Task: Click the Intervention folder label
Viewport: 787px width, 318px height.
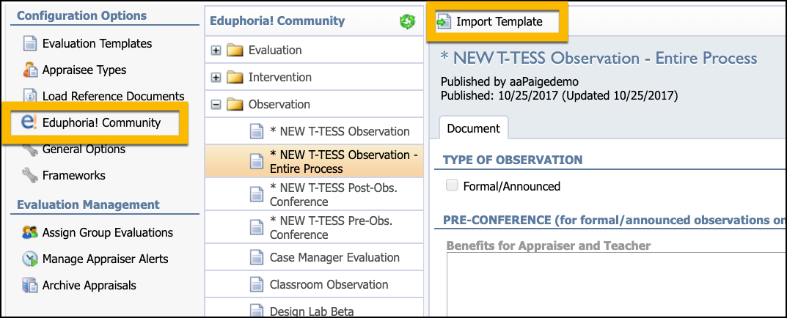Action: (x=280, y=78)
